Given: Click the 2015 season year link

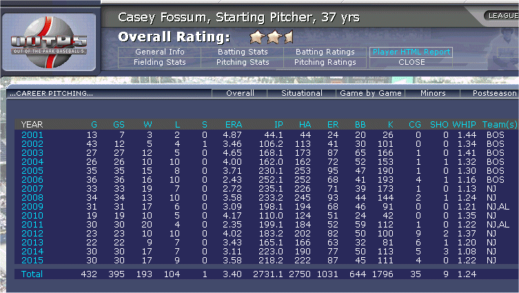Looking at the screenshot, I should [x=32, y=260].
